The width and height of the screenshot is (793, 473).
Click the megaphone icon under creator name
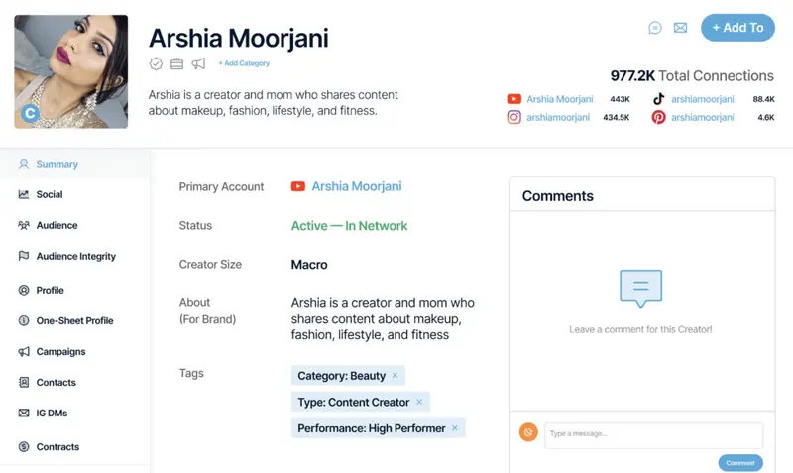pos(198,63)
